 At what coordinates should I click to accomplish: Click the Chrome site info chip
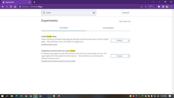(24, 7)
